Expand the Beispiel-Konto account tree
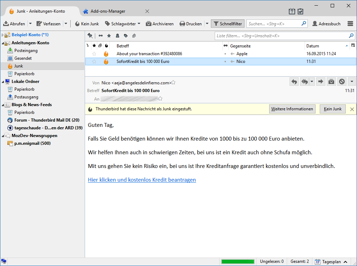Image resolution: width=357 pixels, height=266 pixels. point(3,35)
